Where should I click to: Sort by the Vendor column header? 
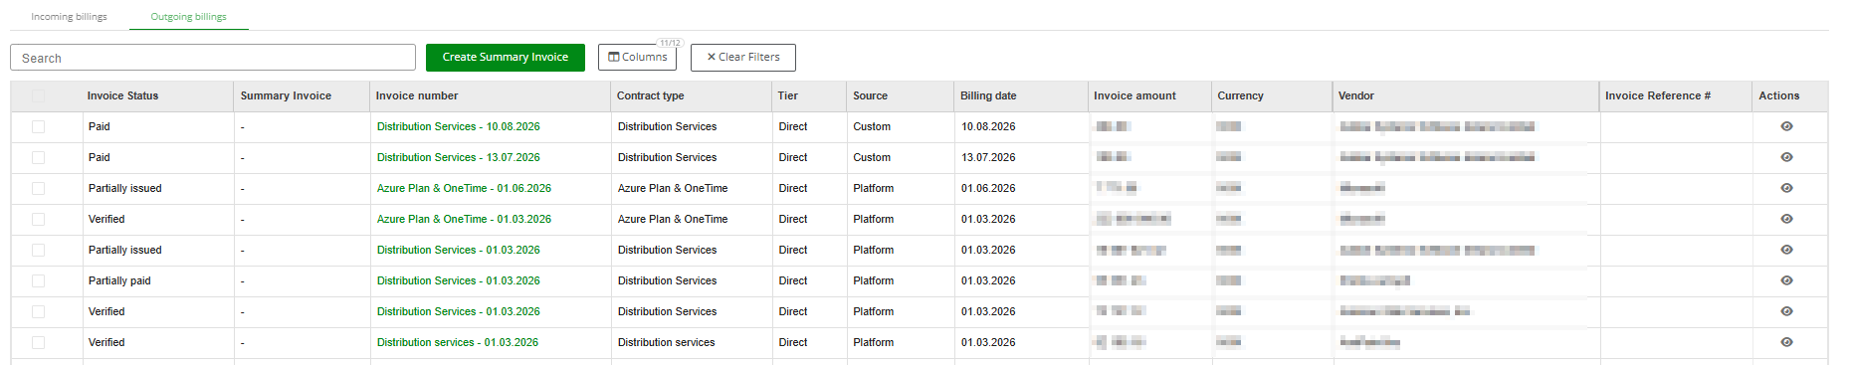(1355, 95)
